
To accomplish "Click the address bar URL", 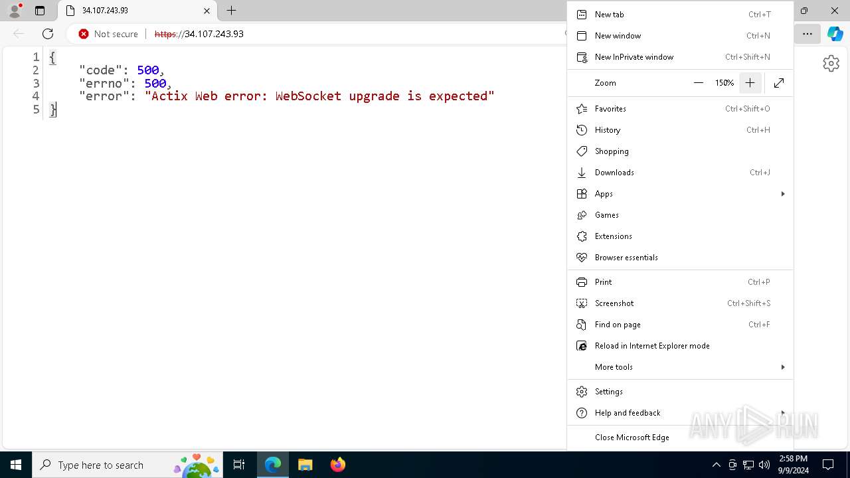I will point(199,34).
